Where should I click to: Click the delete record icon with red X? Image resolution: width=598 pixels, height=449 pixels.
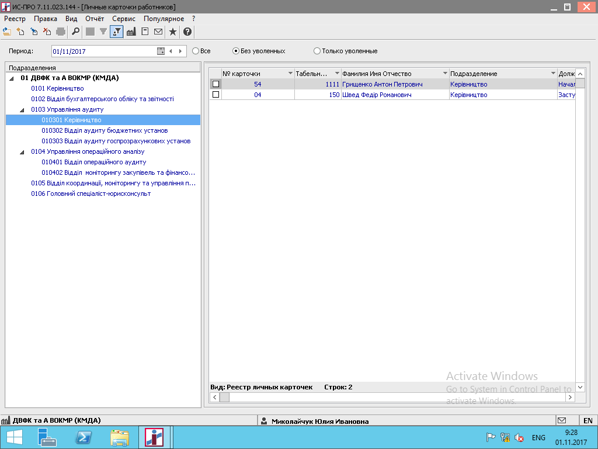tap(47, 32)
